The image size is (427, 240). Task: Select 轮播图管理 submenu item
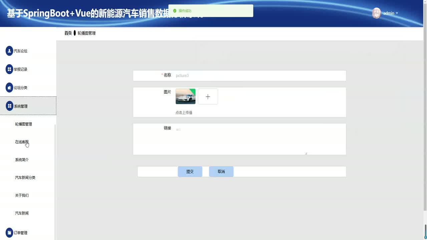(23, 124)
